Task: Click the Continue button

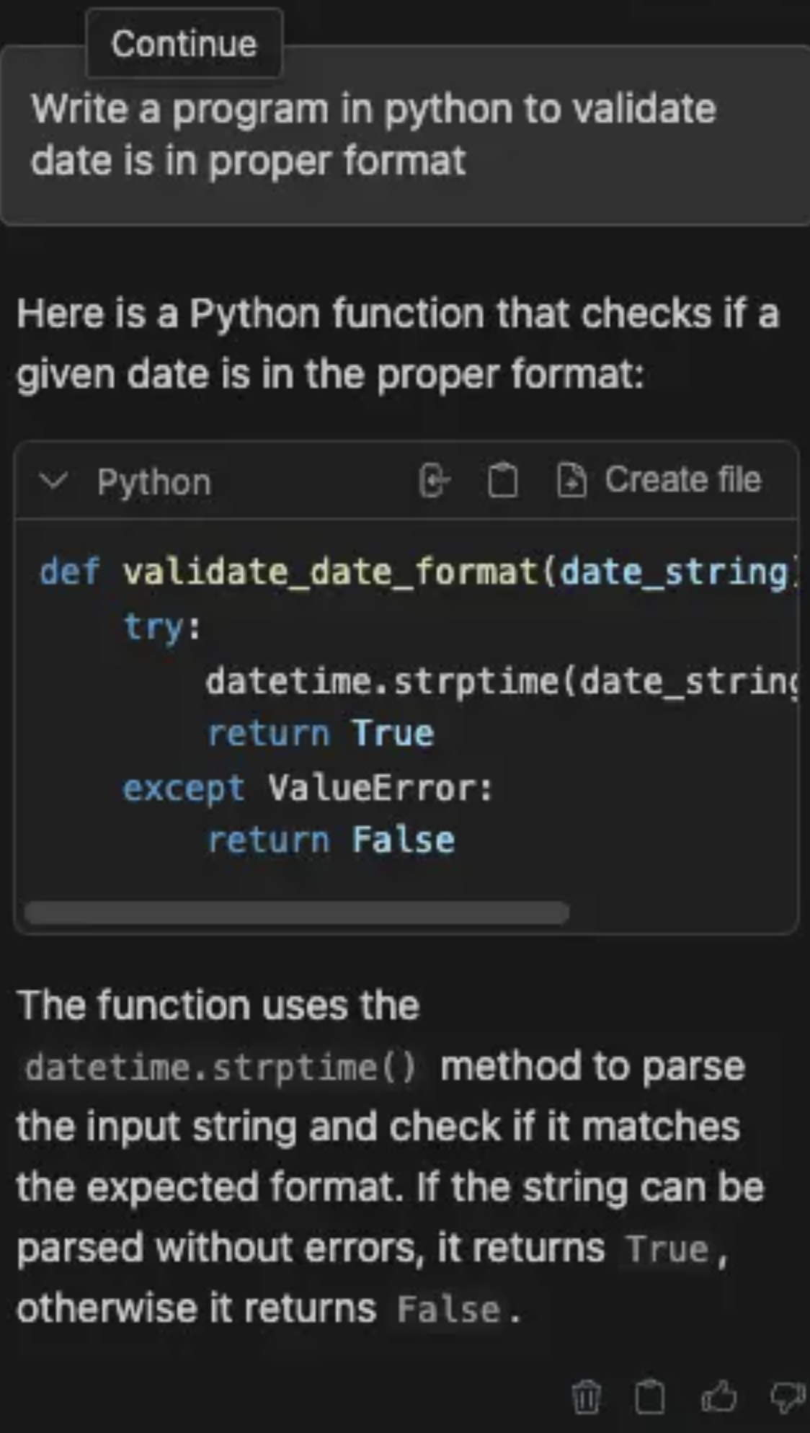Action: (184, 44)
